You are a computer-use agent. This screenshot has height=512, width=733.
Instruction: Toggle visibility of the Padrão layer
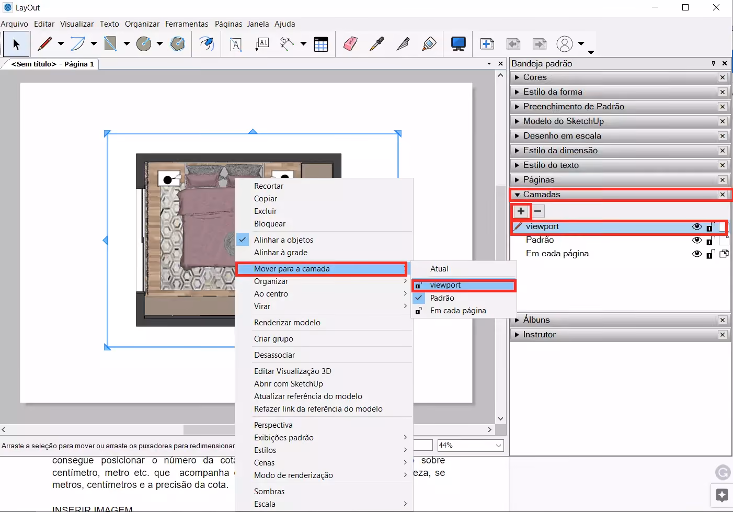(x=697, y=240)
